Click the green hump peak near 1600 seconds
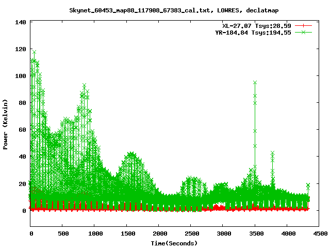The width and height of the screenshot is (330, 248). (131, 153)
